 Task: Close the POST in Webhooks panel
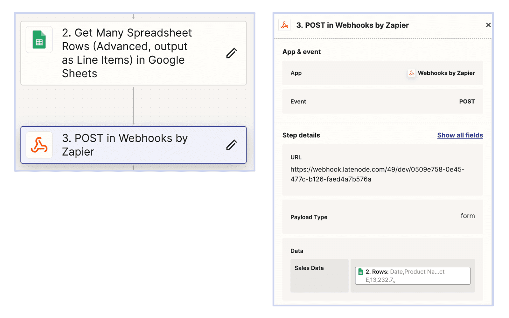488,25
